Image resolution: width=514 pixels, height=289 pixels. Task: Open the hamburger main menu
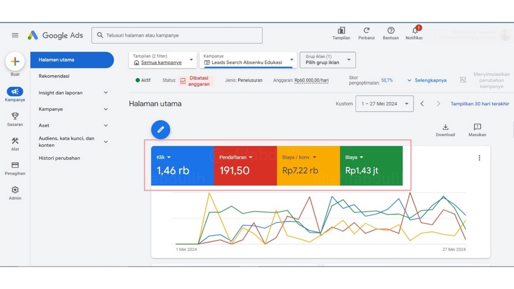[15, 35]
